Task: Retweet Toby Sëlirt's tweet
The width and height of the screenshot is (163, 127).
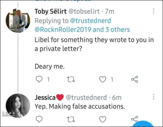Action: [71, 79]
